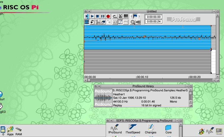Select Heather1 waveform thumbnail in library
The image size is (224, 137).
coord(103,98)
